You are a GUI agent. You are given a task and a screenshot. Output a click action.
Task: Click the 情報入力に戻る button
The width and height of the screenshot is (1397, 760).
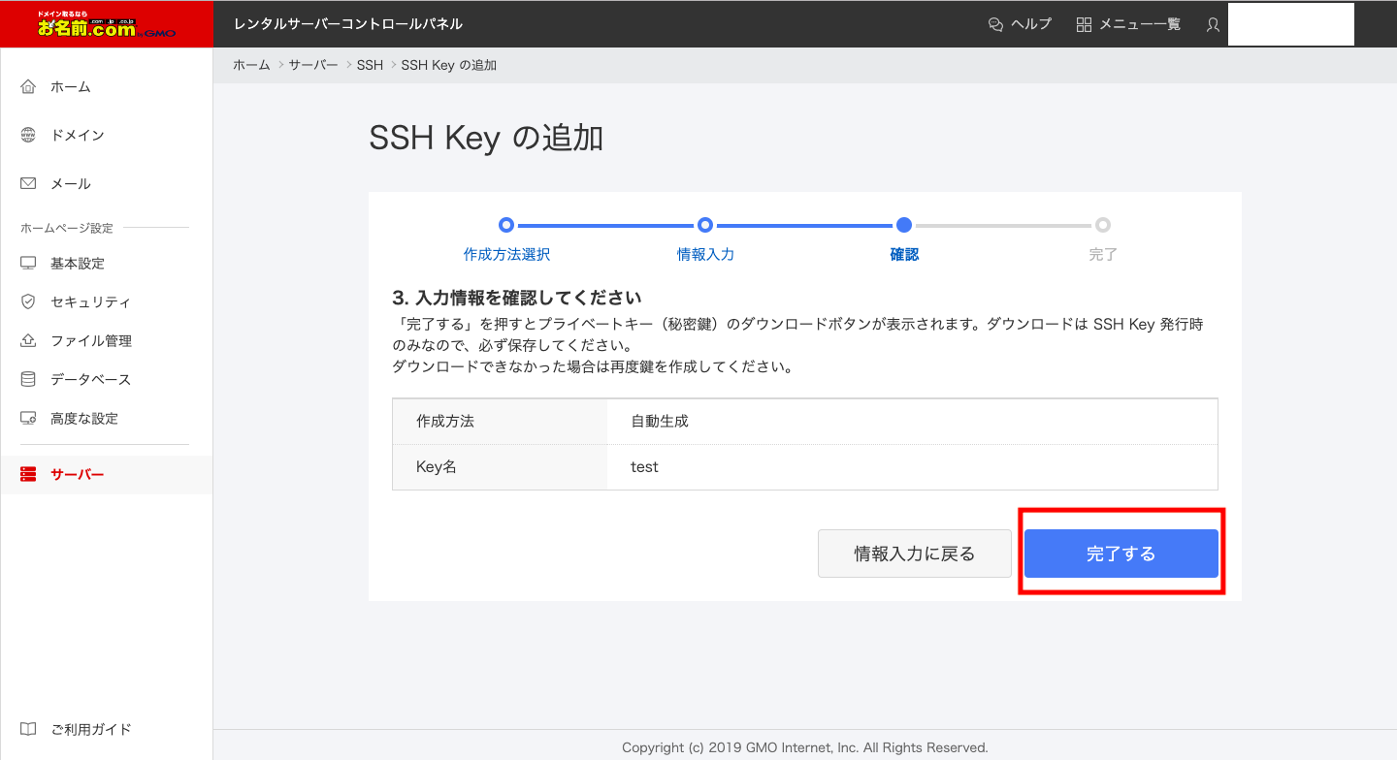click(914, 554)
